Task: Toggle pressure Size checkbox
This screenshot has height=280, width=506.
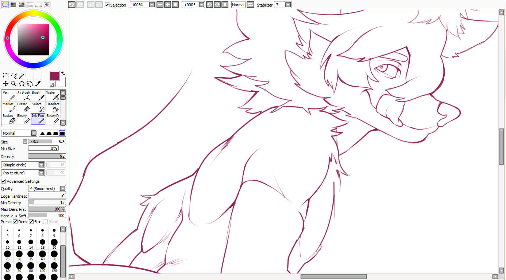Action: click(x=31, y=222)
